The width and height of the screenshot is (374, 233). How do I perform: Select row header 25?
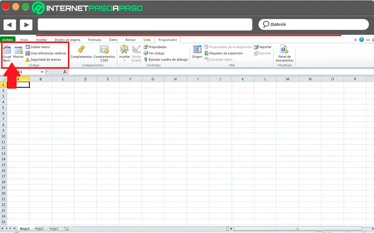[3, 222]
